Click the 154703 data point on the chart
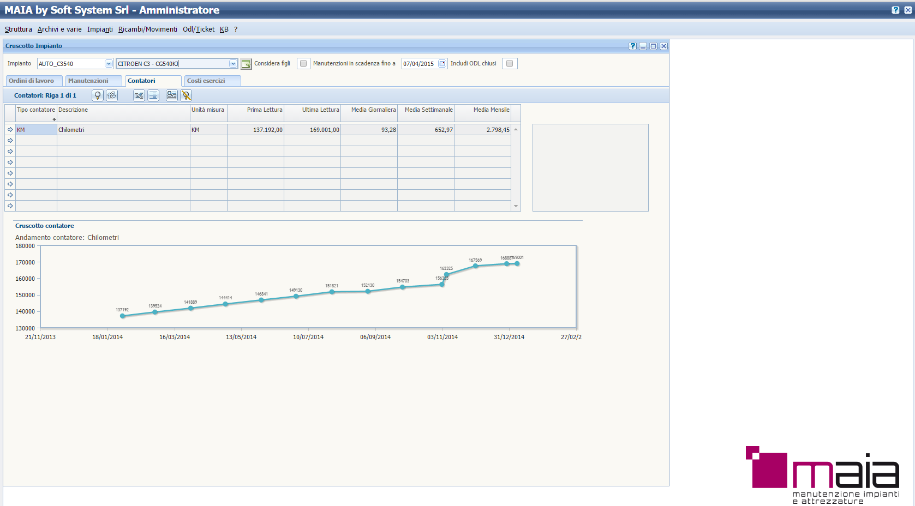 pyautogui.click(x=403, y=287)
